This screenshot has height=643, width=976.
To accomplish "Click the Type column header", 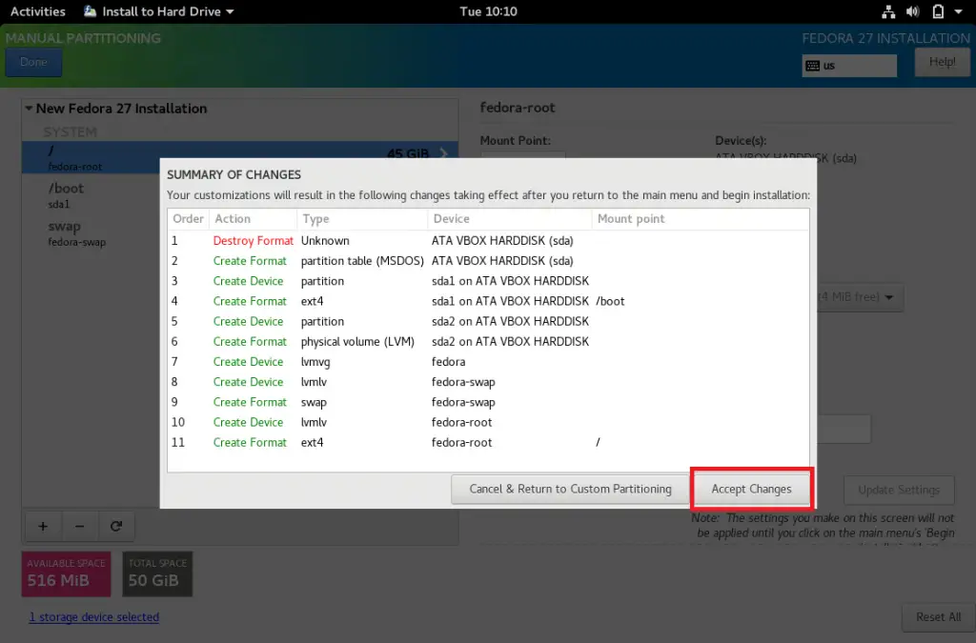I will tap(362, 219).
